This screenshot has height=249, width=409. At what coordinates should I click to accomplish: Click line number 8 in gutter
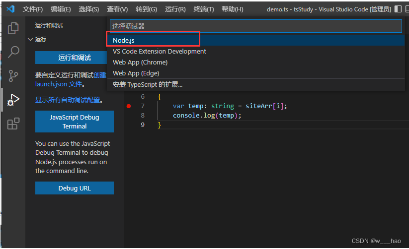[x=143, y=116]
